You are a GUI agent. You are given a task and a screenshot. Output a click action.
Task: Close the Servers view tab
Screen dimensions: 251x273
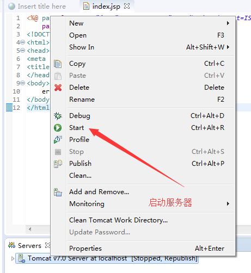(47, 245)
